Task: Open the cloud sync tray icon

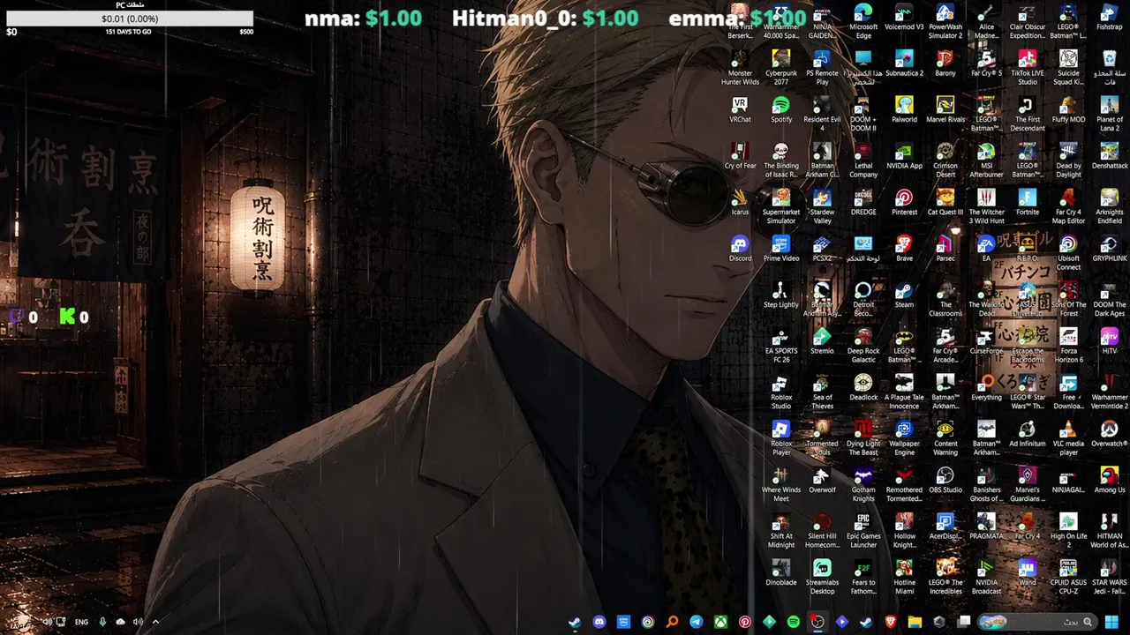Action: 121,622
